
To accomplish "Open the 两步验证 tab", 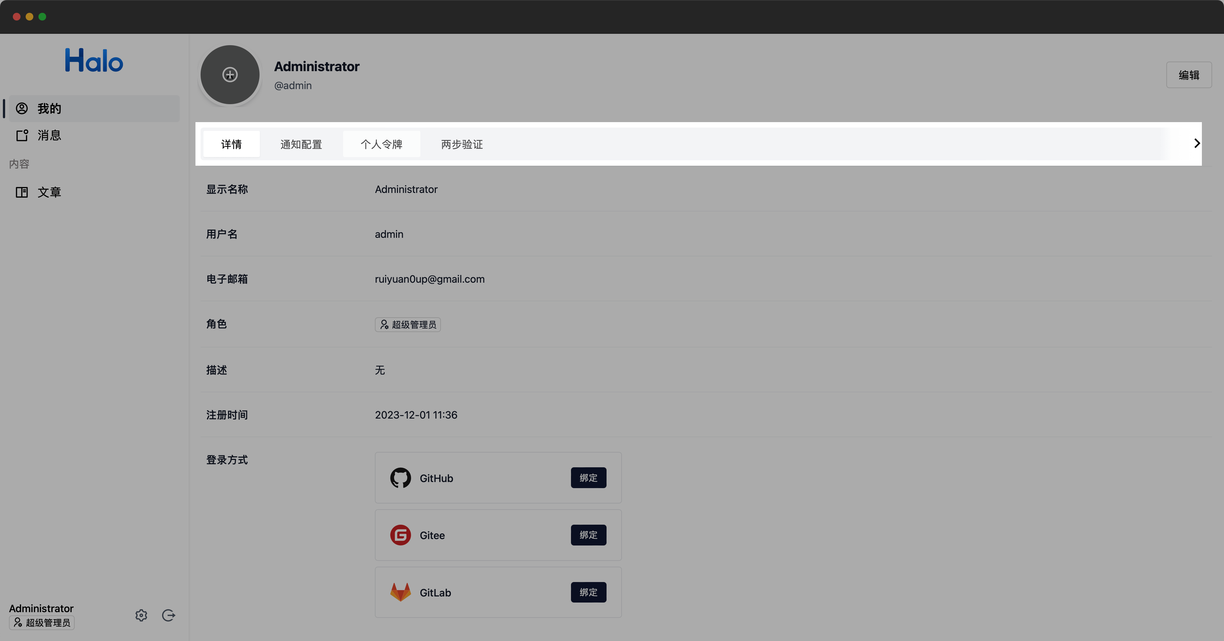I will click(x=462, y=144).
